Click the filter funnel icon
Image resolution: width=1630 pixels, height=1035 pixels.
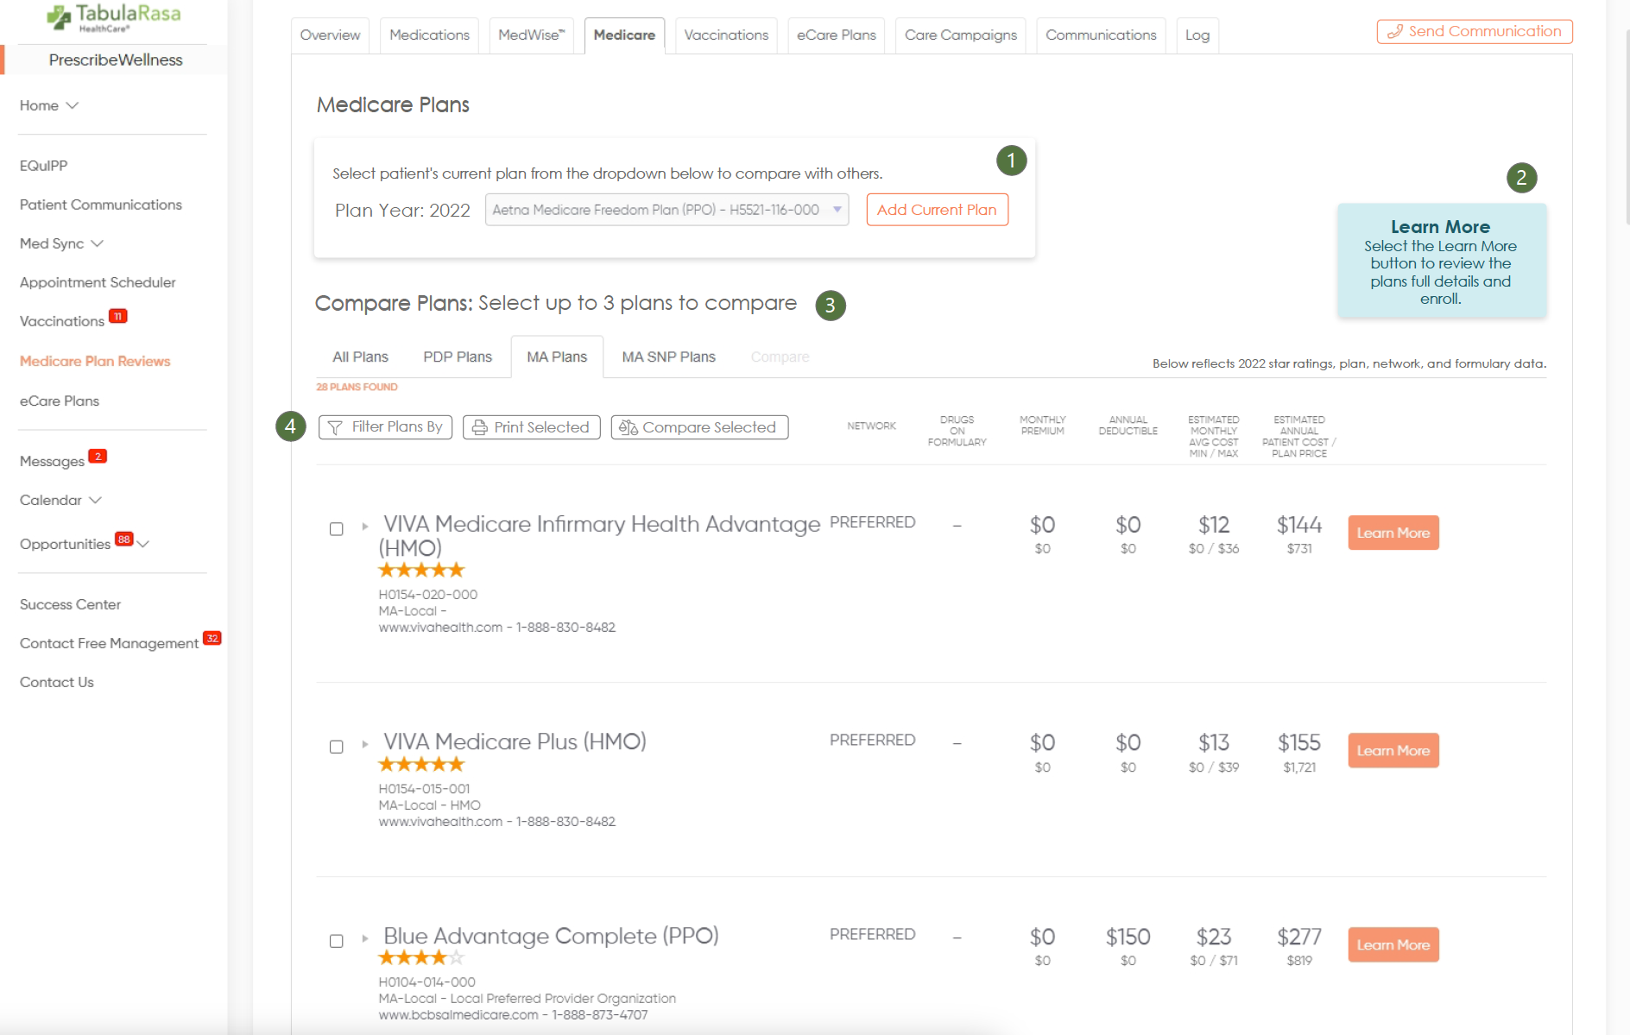pyautogui.click(x=336, y=427)
